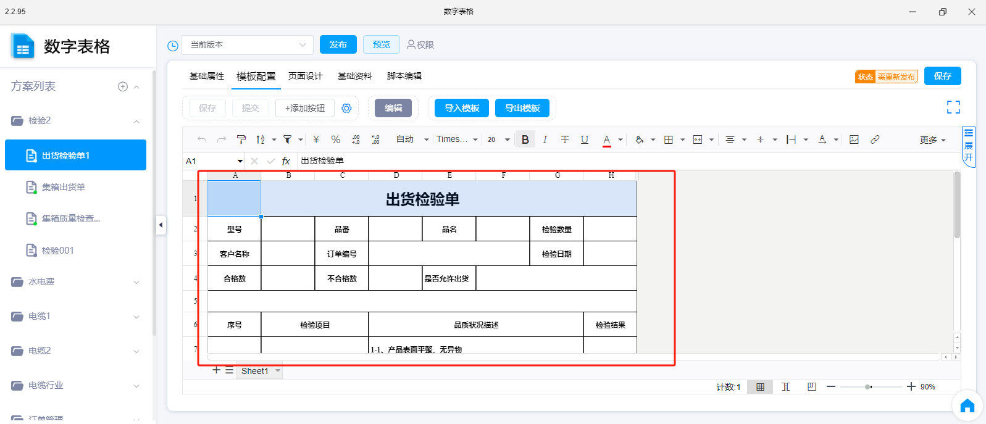Click the add scheme plus icon
This screenshot has height=424, width=986.
pyautogui.click(x=123, y=86)
